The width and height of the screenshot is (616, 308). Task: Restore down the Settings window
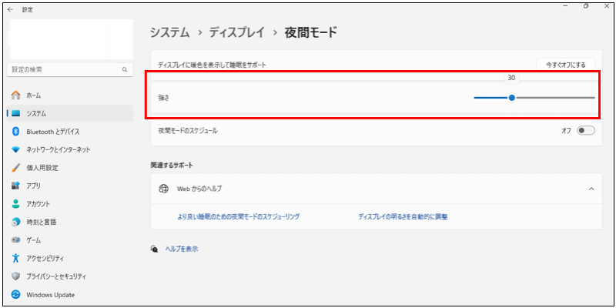[586, 6]
